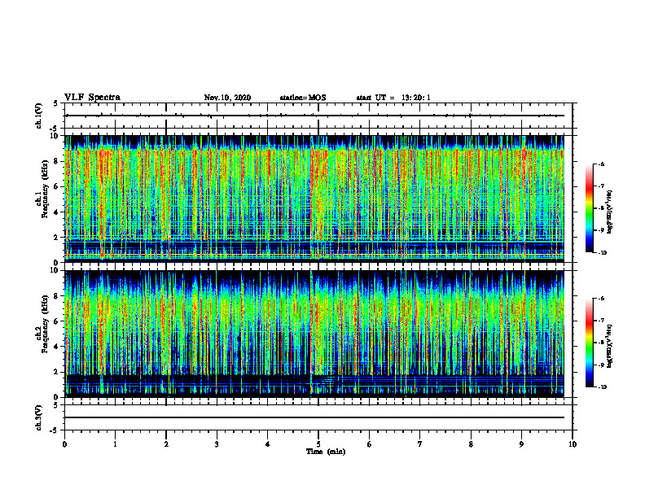Viewport: 645px width, 498px height.
Task: Click the "6" kHz tick of ch.1 spectrogram
Action: click(56, 186)
